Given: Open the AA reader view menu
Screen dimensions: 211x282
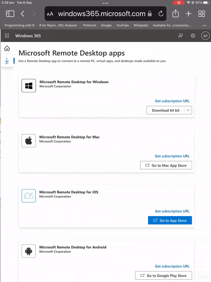Looking at the screenshot, I should click(x=50, y=14).
